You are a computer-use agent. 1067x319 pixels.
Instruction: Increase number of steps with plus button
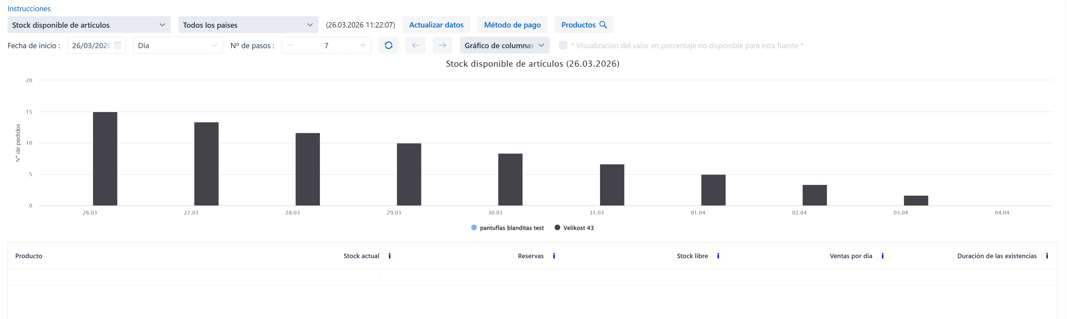363,45
